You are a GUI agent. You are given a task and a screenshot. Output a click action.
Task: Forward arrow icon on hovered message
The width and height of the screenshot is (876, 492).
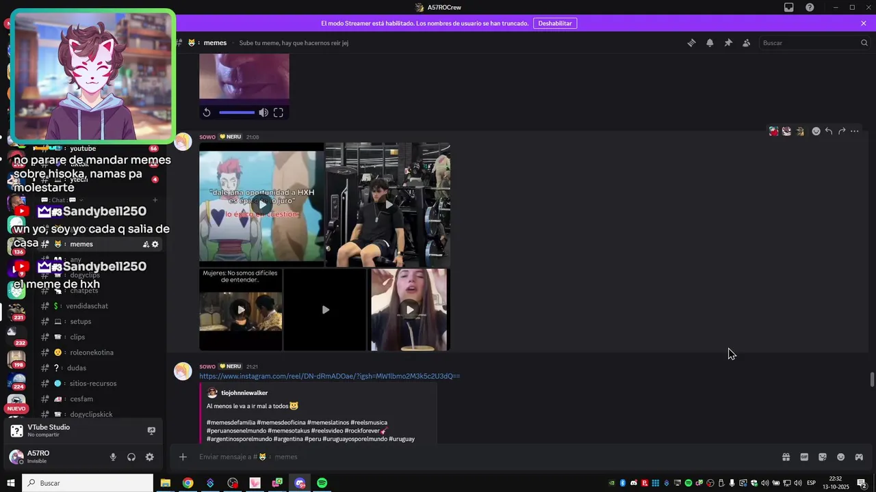(x=842, y=131)
